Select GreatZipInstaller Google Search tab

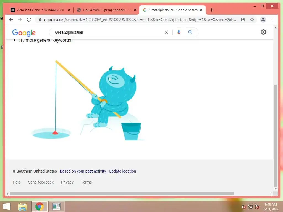click(172, 10)
